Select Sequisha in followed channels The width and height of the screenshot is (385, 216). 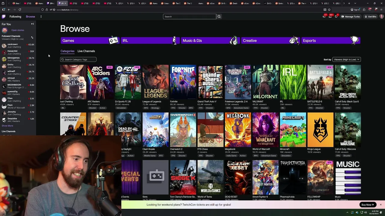18,120
